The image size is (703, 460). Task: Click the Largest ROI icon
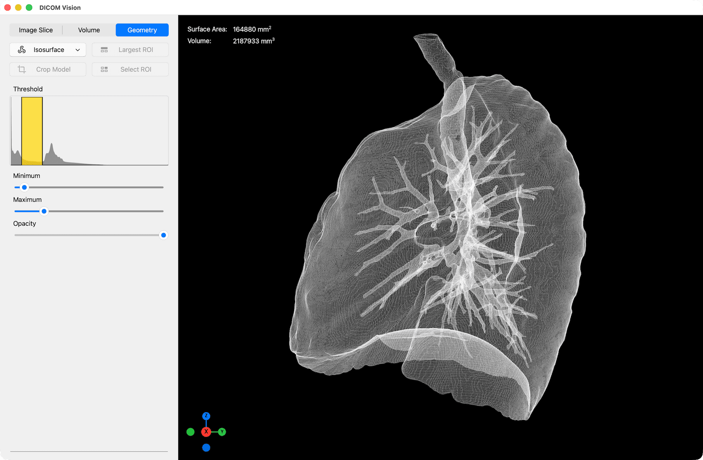tap(104, 50)
